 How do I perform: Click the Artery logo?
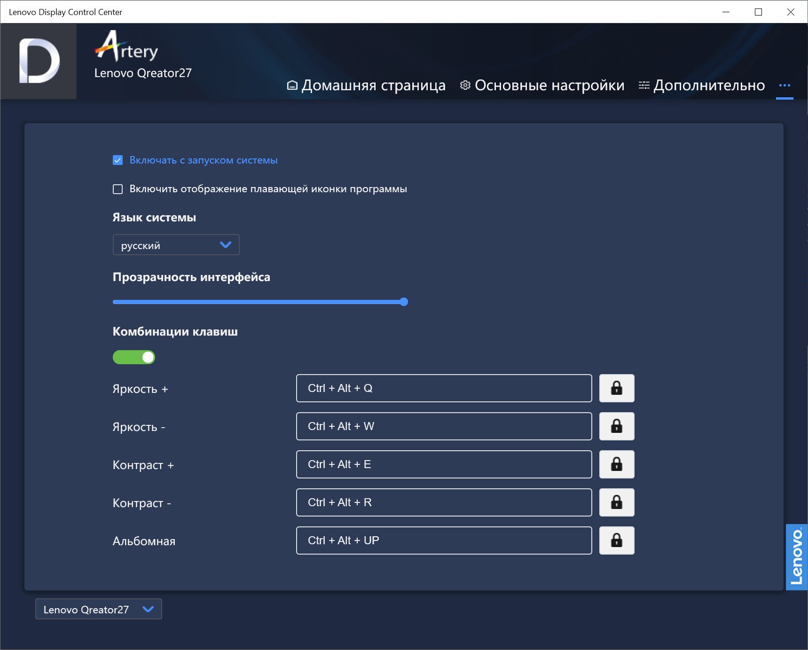[126, 46]
